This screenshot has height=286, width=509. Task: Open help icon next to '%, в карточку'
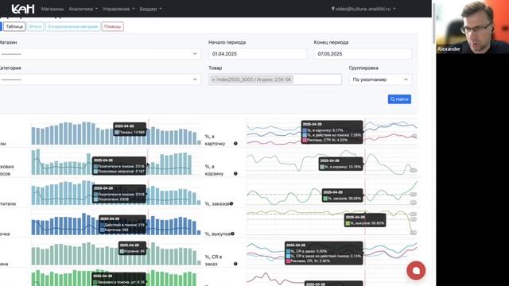click(235, 143)
